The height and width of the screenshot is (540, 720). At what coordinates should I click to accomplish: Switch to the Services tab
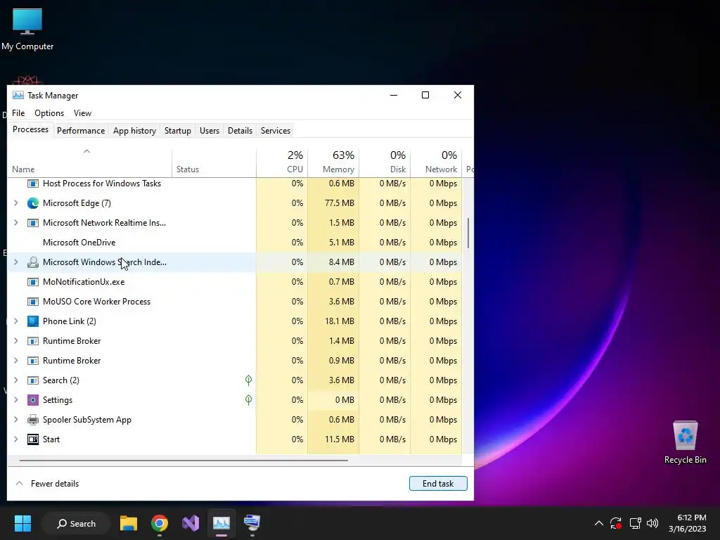coord(276,131)
